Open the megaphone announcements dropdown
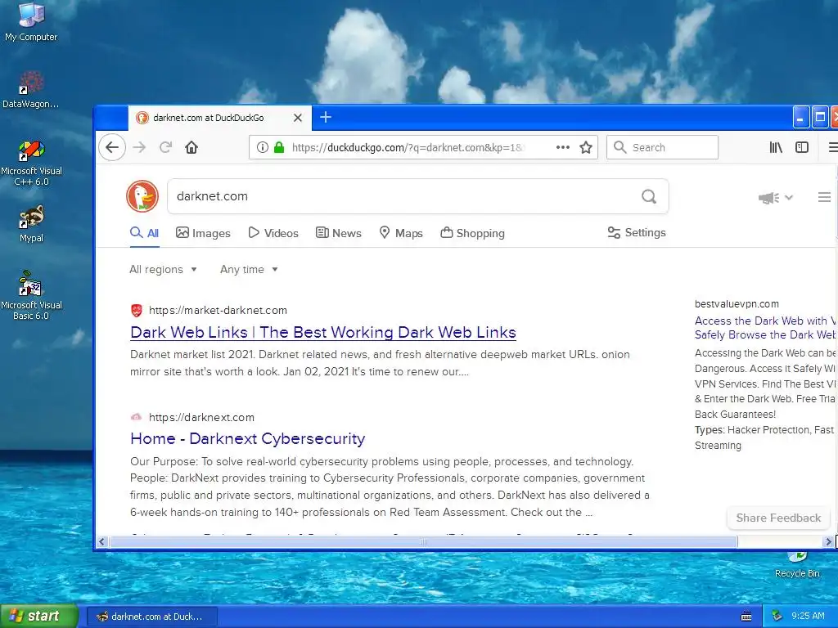Image resolution: width=838 pixels, height=628 pixels. (776, 198)
